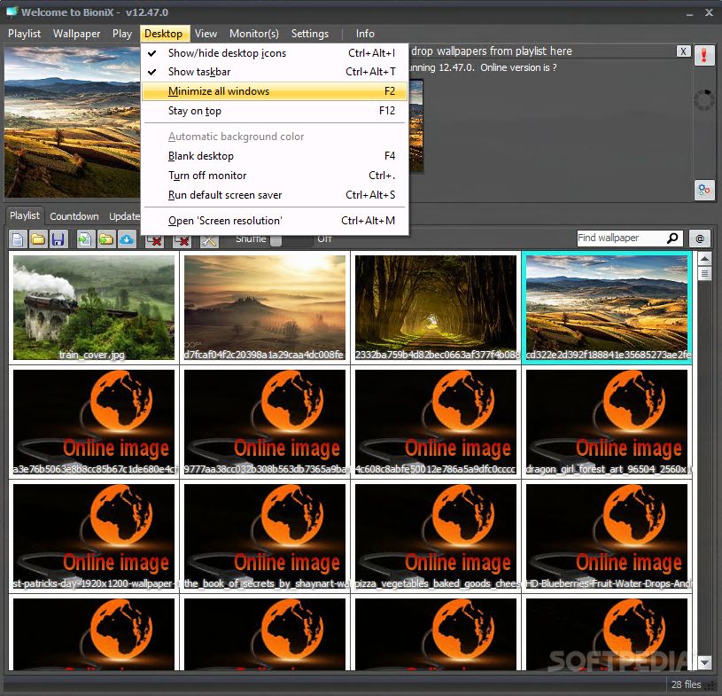The image size is (722, 696).
Task: Toggle the Shuffle switch
Action: pyautogui.click(x=292, y=239)
